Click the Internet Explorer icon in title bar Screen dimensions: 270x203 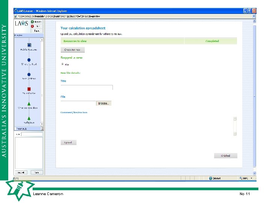coord(16,11)
